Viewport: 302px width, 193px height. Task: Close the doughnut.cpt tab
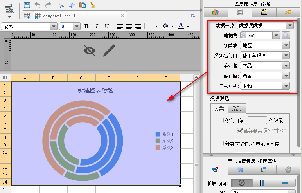point(122,16)
